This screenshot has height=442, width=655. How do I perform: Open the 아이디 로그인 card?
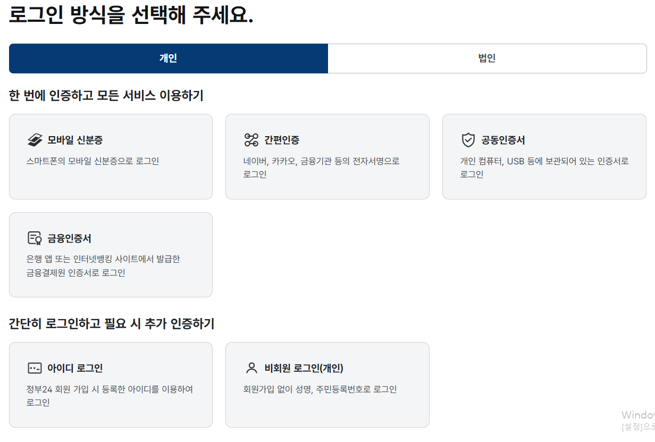(111, 385)
